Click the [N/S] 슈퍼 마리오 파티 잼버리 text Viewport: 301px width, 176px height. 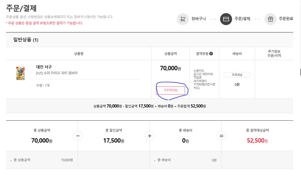57,73
